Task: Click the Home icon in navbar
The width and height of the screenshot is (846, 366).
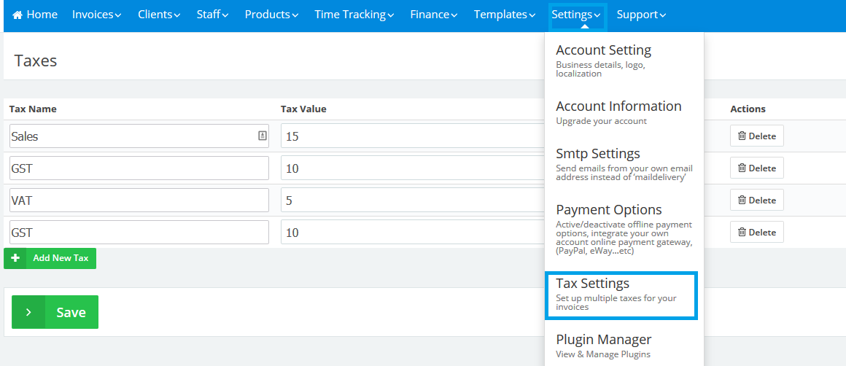Action: click(18, 15)
